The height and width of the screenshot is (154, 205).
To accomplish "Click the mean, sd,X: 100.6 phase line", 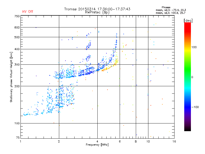I will [x=171, y=13].
